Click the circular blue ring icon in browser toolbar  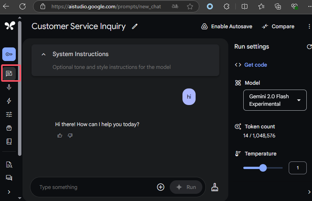pyautogui.click(x=210, y=6)
